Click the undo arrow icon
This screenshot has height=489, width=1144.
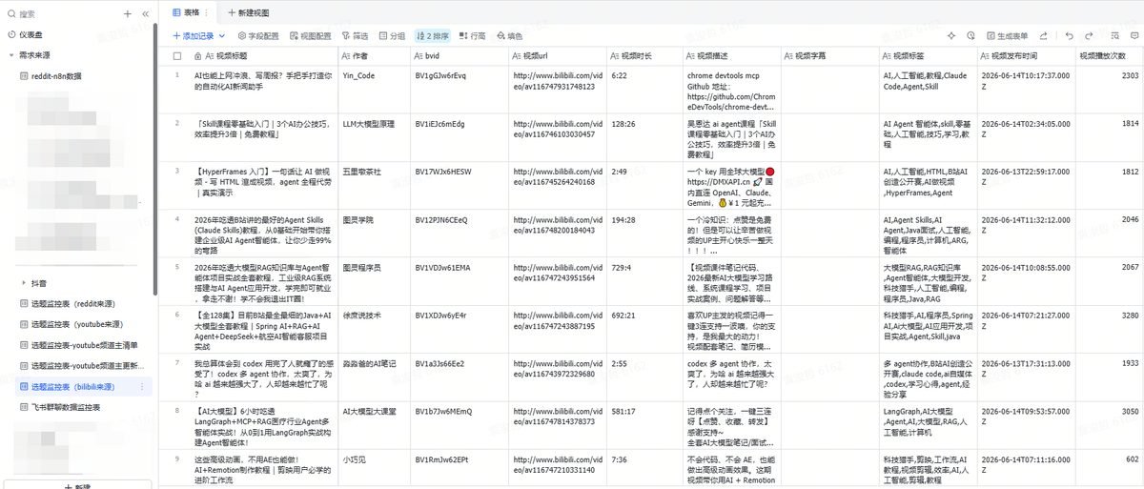click(x=1071, y=35)
